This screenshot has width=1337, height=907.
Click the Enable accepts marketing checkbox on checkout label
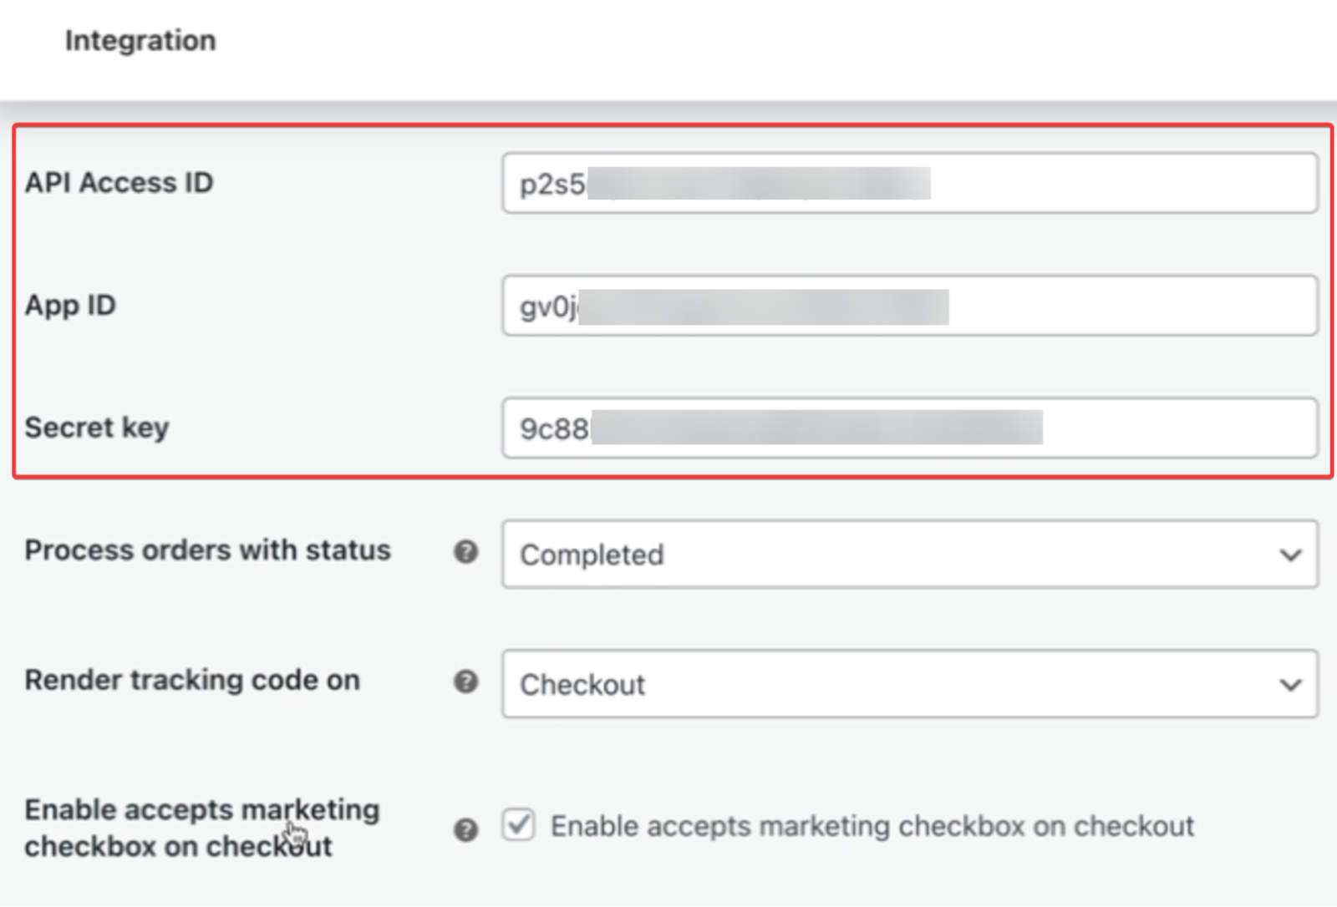(872, 825)
